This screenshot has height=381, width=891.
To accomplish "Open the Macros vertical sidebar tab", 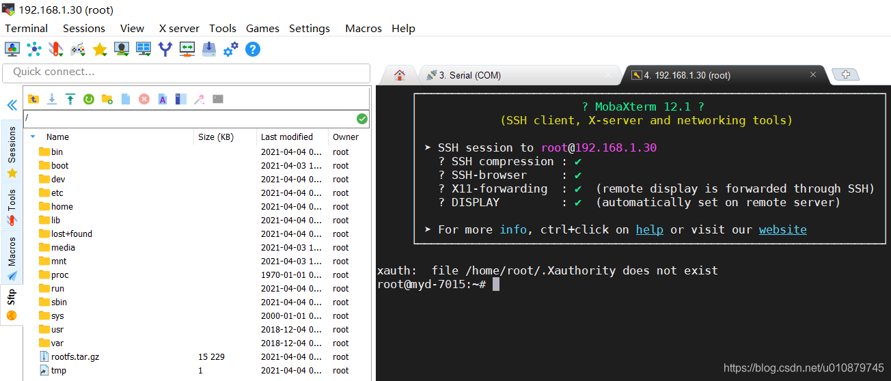I will coord(12,258).
